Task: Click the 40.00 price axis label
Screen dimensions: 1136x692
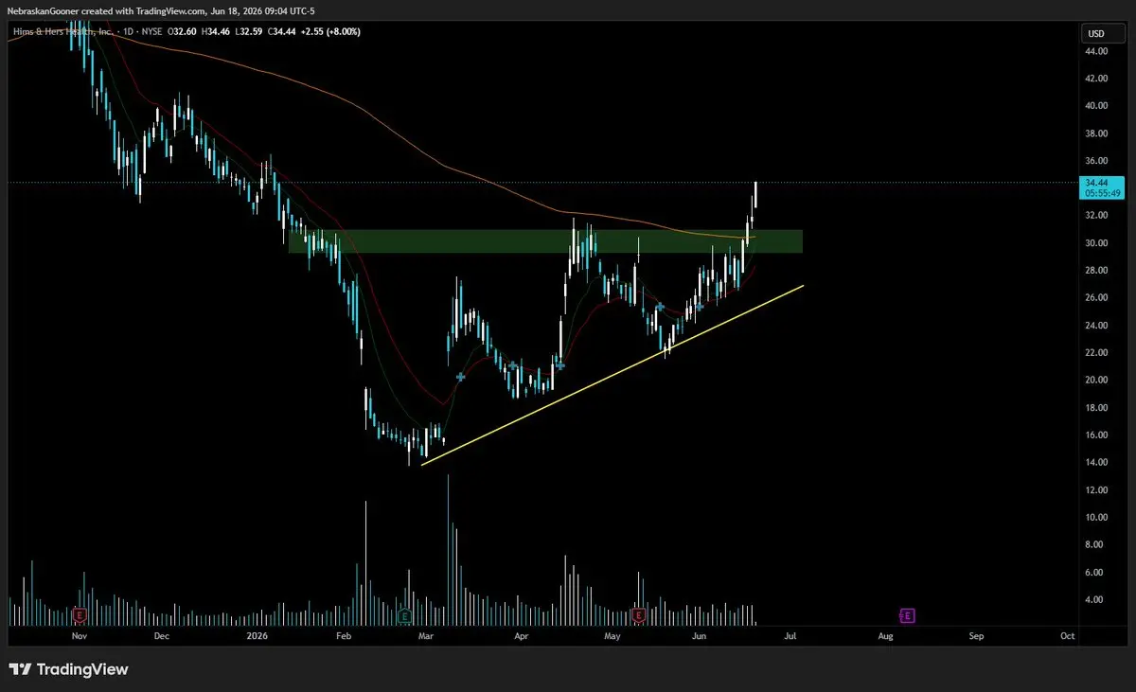Action: [x=1096, y=106]
